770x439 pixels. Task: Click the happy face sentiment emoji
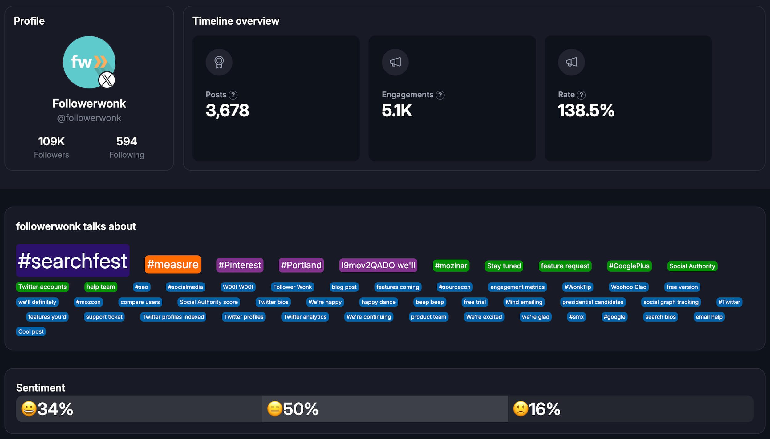(x=29, y=409)
